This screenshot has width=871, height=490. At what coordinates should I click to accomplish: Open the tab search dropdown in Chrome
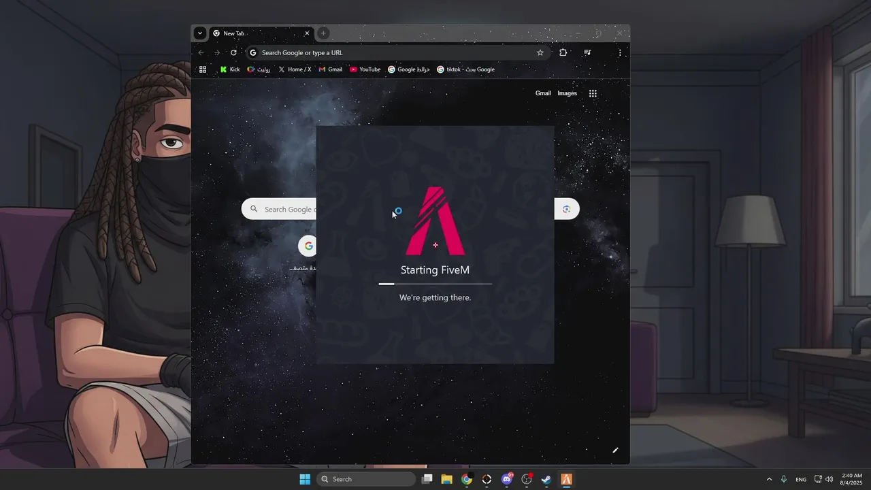pos(199,33)
